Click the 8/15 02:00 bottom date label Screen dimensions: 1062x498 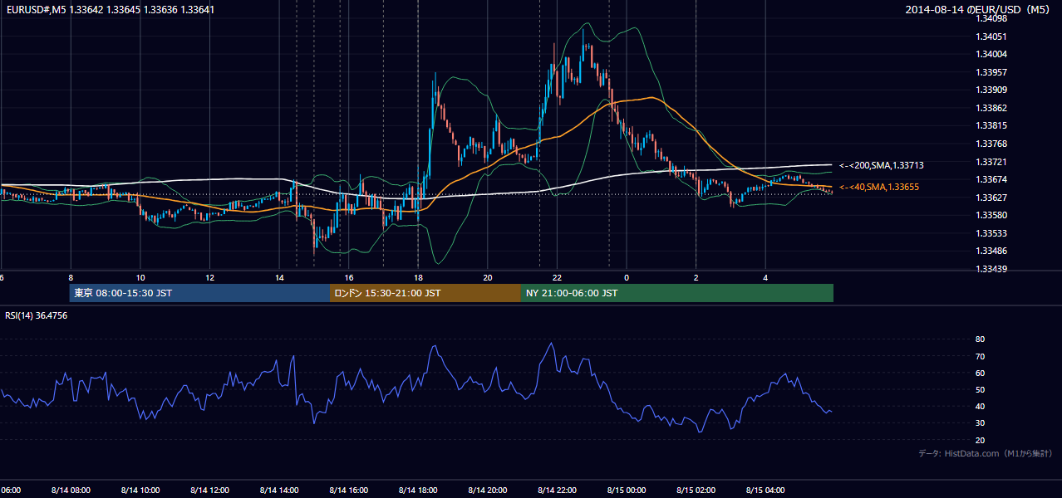point(696,490)
